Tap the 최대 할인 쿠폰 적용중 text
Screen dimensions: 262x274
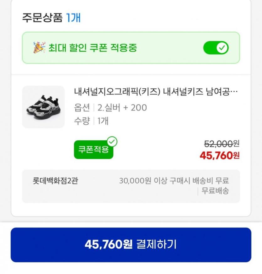[93, 48]
